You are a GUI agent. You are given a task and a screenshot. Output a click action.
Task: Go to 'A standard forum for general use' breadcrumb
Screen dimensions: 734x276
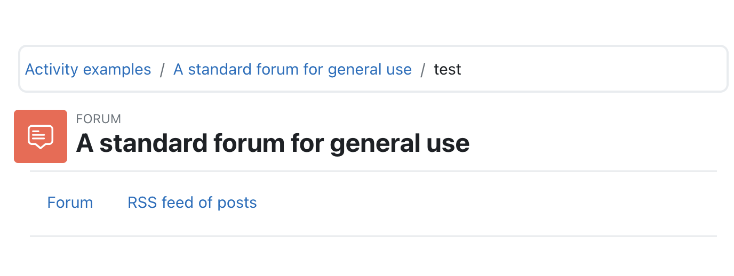292,69
